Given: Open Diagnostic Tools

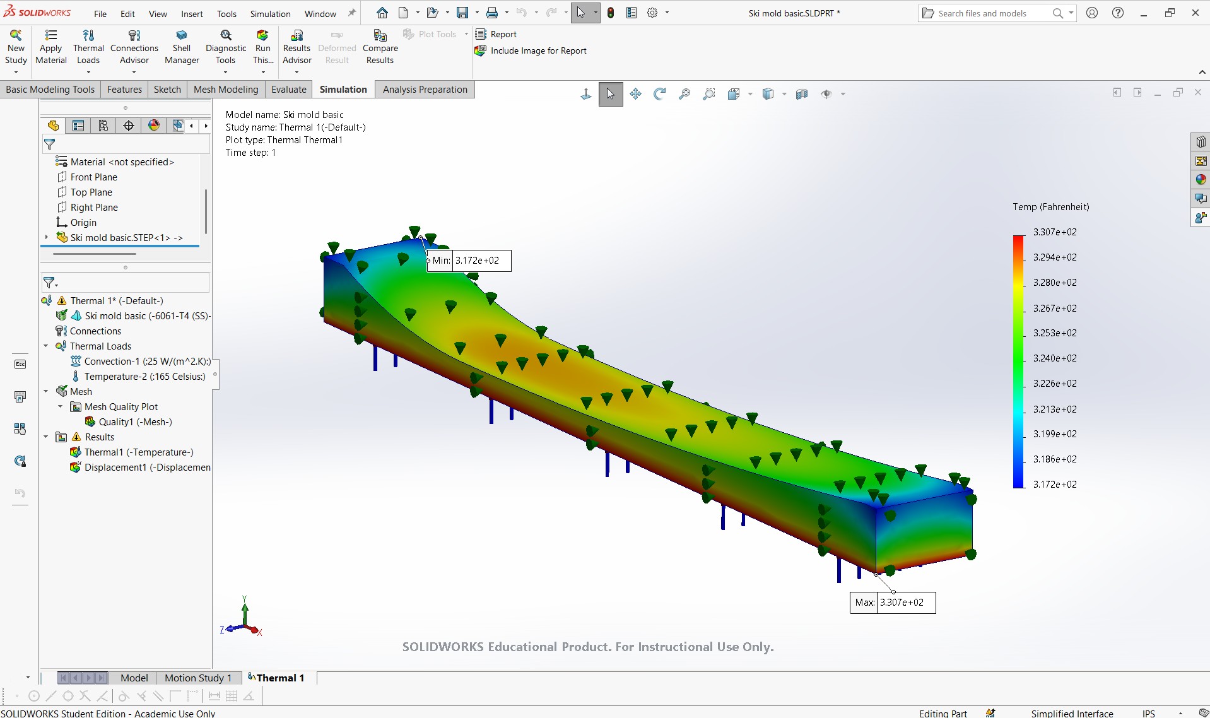Looking at the screenshot, I should point(226,47).
